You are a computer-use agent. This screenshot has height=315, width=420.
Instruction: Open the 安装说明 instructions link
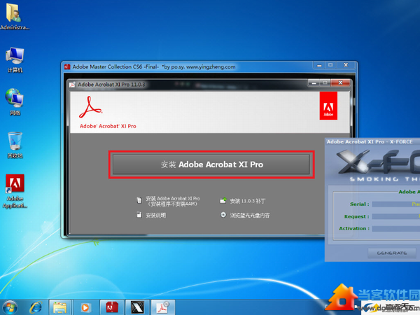(x=155, y=215)
